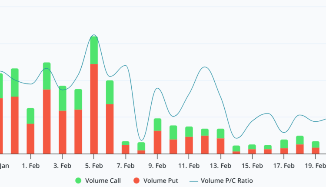Toggle the Volume P/C Ratio series label
The height and width of the screenshot is (187, 326).
[x=227, y=180]
